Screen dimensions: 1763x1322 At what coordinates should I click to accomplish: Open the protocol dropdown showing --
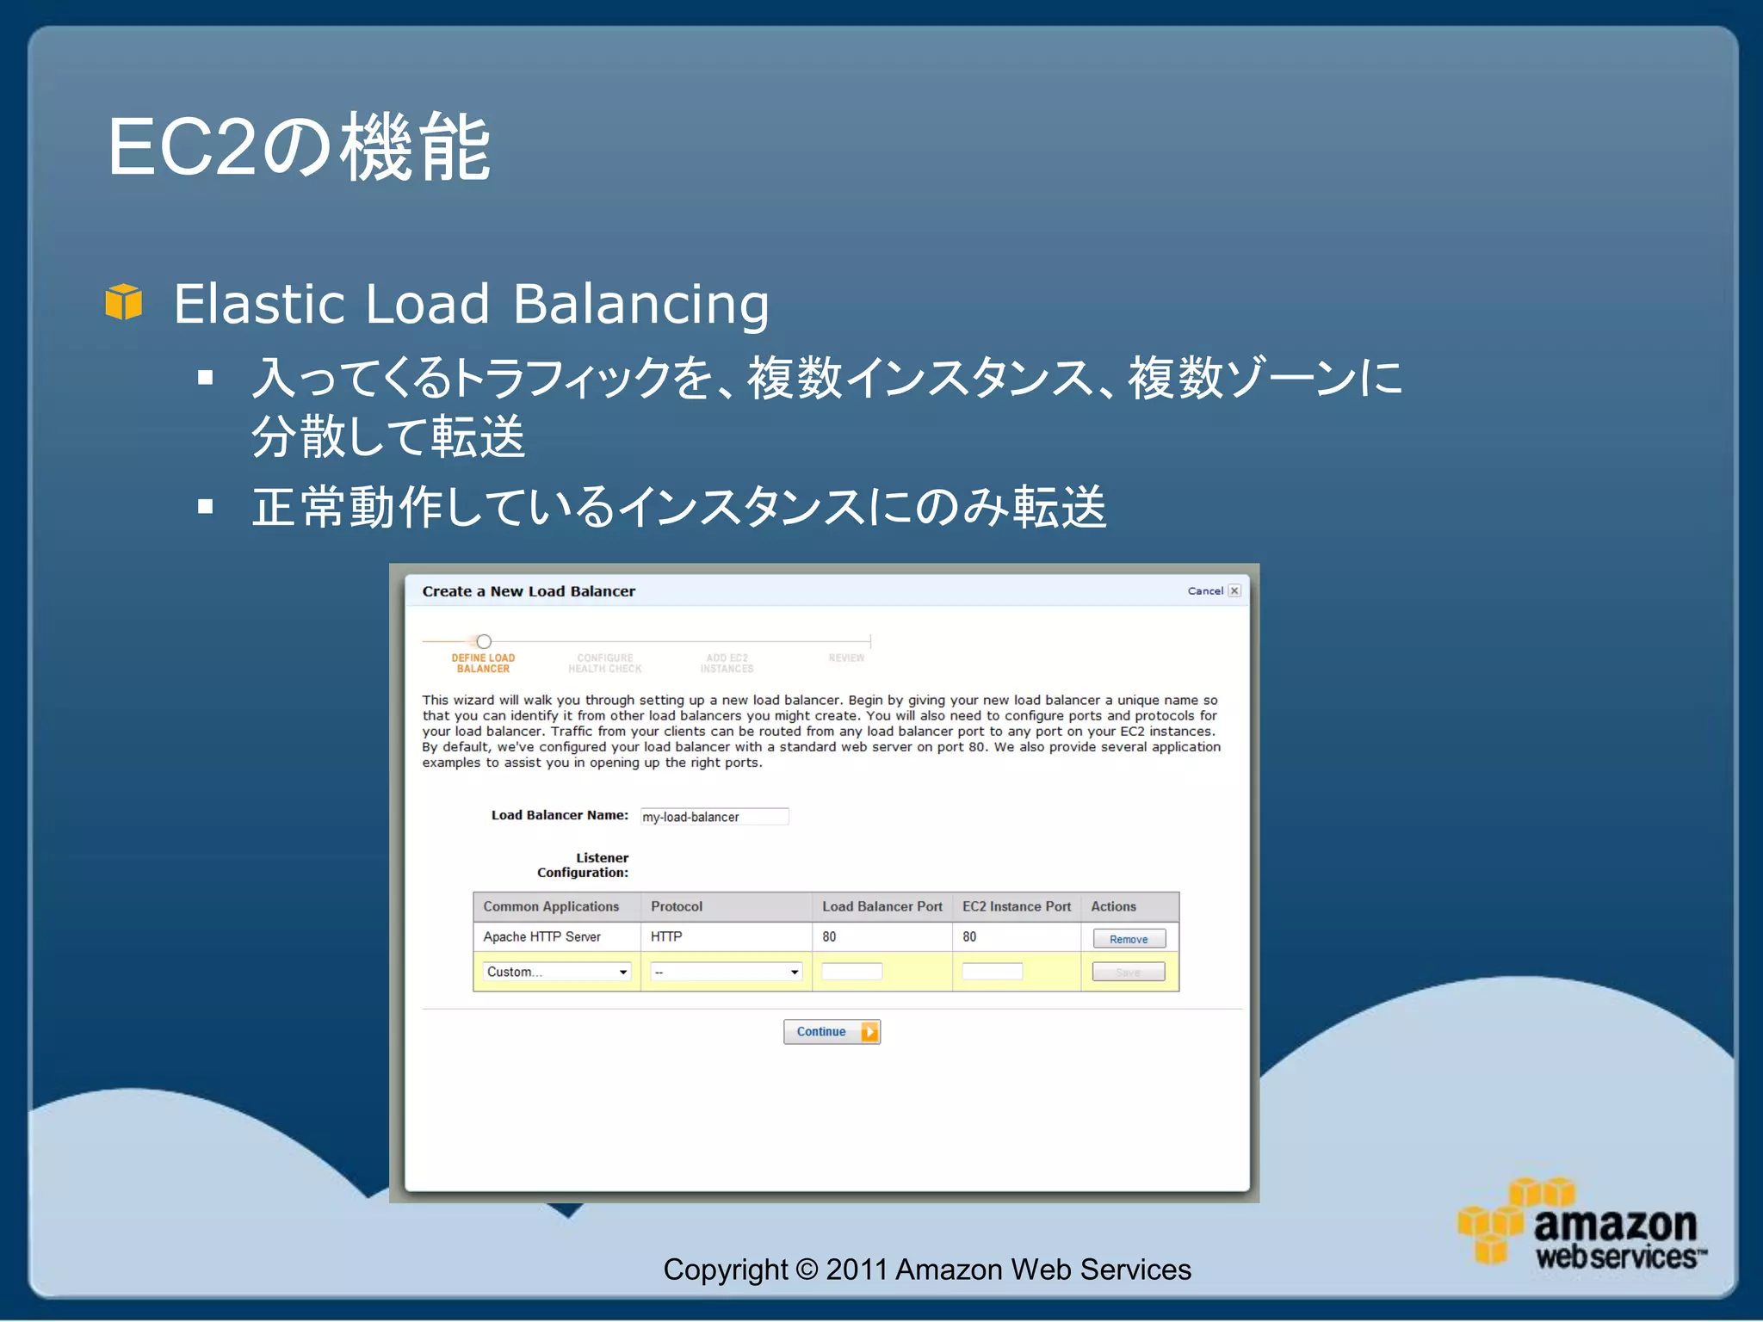click(x=726, y=972)
